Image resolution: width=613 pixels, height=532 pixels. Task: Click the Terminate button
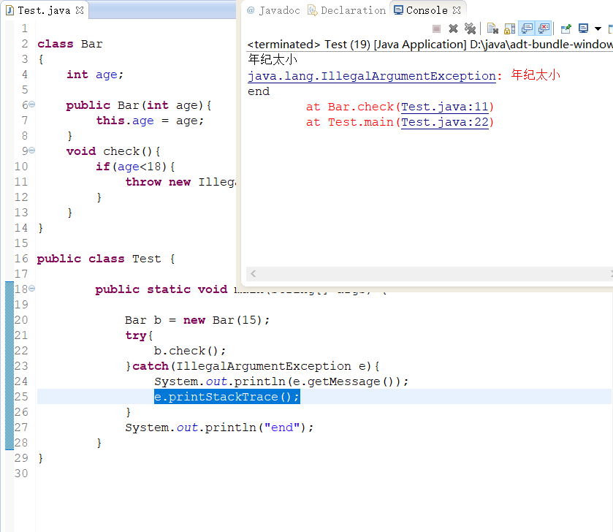tap(435, 28)
